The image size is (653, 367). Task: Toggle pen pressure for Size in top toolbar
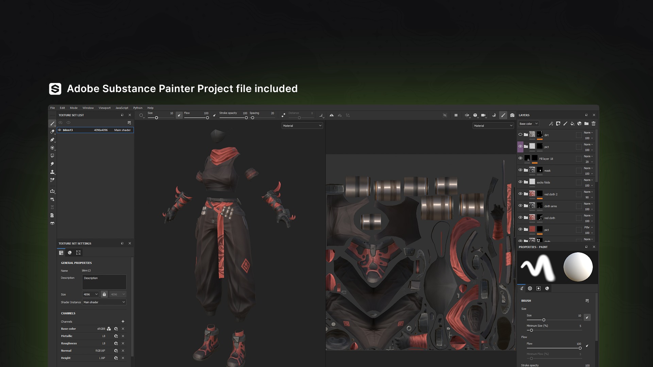pos(179,115)
